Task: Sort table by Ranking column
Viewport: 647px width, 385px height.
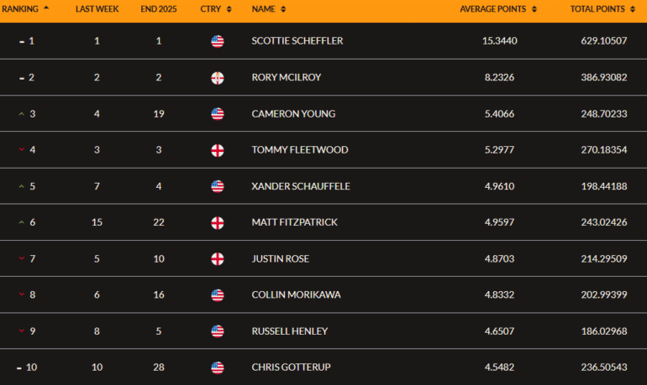Action: (x=25, y=9)
